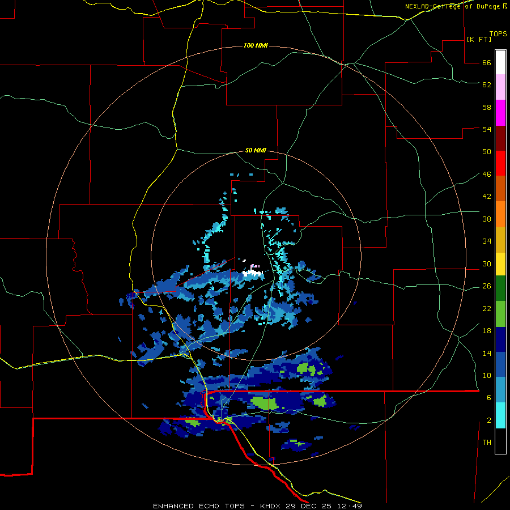Click the 100 NMI range ring label
The height and width of the screenshot is (510, 510).
click(x=256, y=45)
